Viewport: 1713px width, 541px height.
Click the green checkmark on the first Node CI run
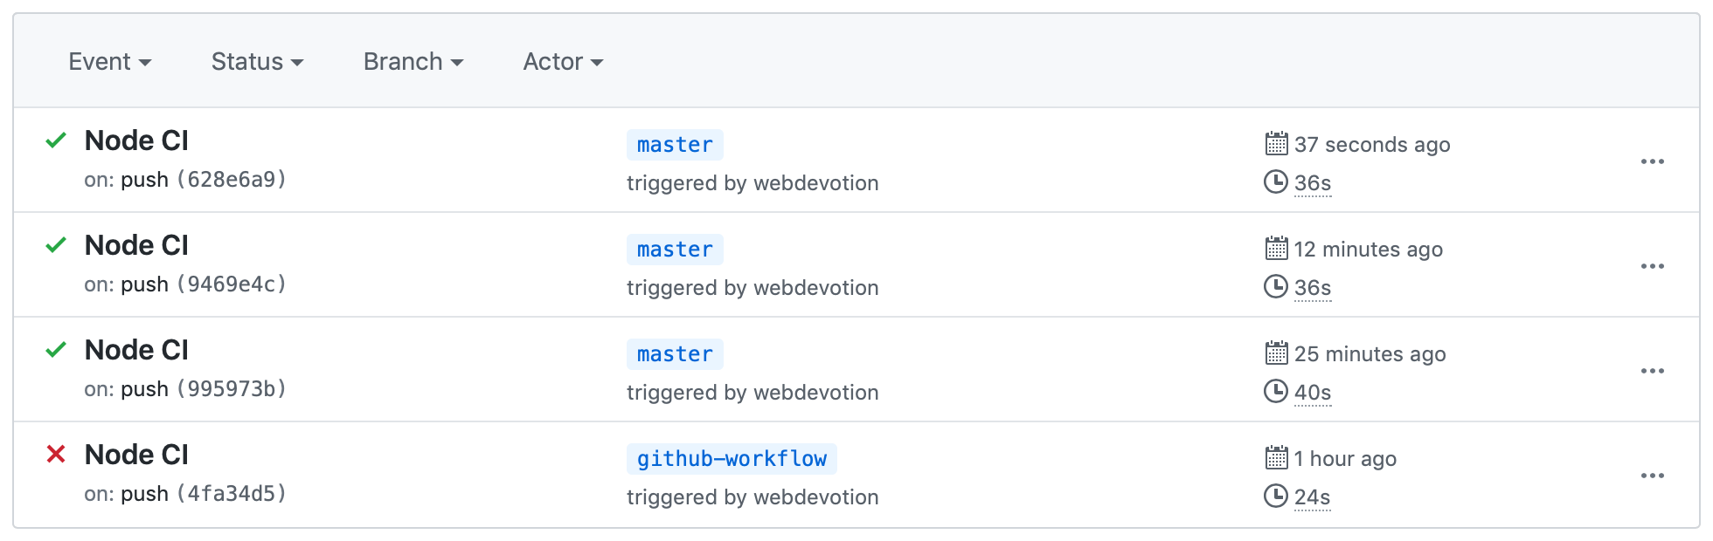pyautogui.click(x=56, y=140)
